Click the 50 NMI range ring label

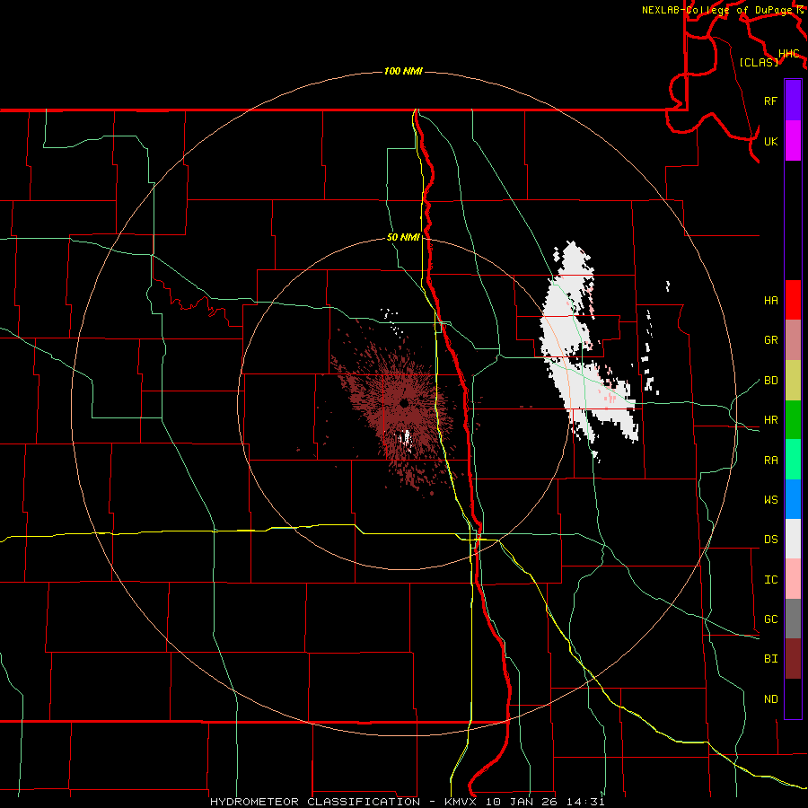[403, 238]
